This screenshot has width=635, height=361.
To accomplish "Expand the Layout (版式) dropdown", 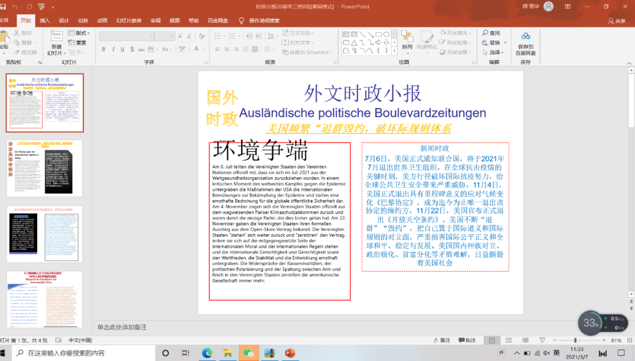I will pyautogui.click(x=79, y=33).
